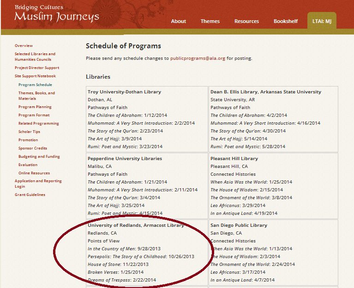Viewport: 354px width, 288px height.
Task: View Grant Guidelines page
Action: (x=30, y=195)
